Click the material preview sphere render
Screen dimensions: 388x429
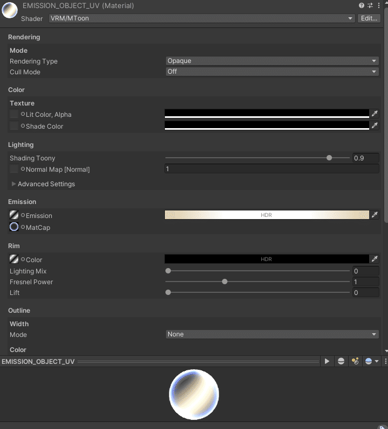[x=194, y=394]
